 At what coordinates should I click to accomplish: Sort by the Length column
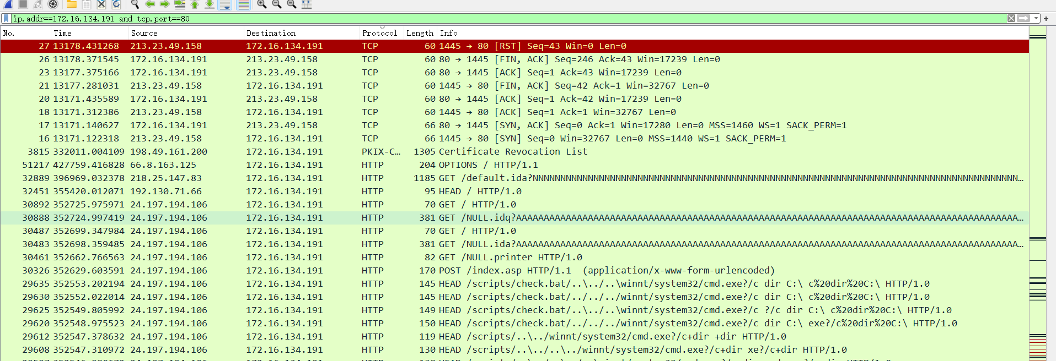[x=420, y=33]
